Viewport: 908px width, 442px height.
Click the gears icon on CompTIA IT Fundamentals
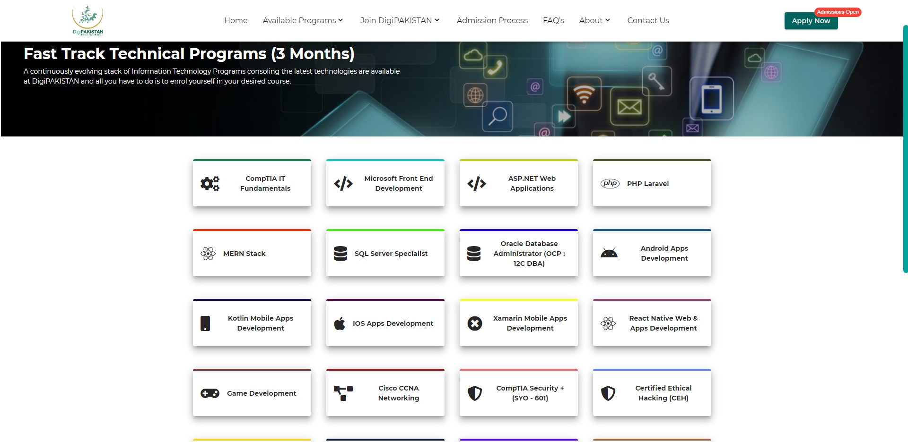(210, 183)
